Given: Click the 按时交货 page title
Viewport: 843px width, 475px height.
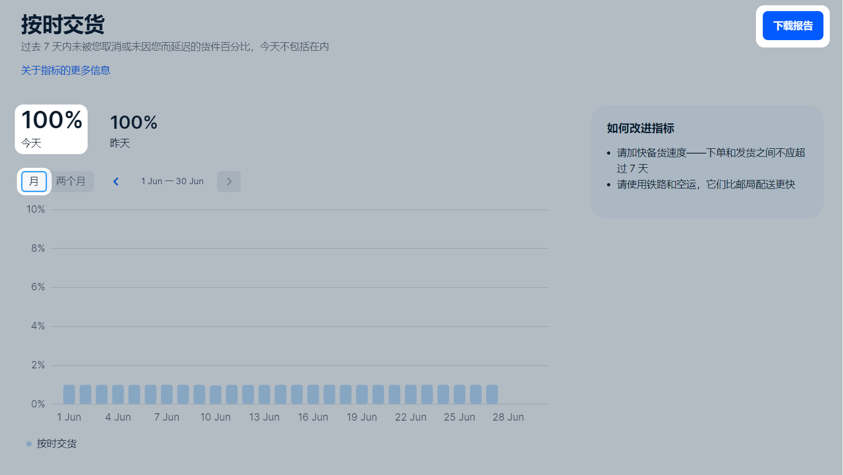Looking at the screenshot, I should click(63, 24).
